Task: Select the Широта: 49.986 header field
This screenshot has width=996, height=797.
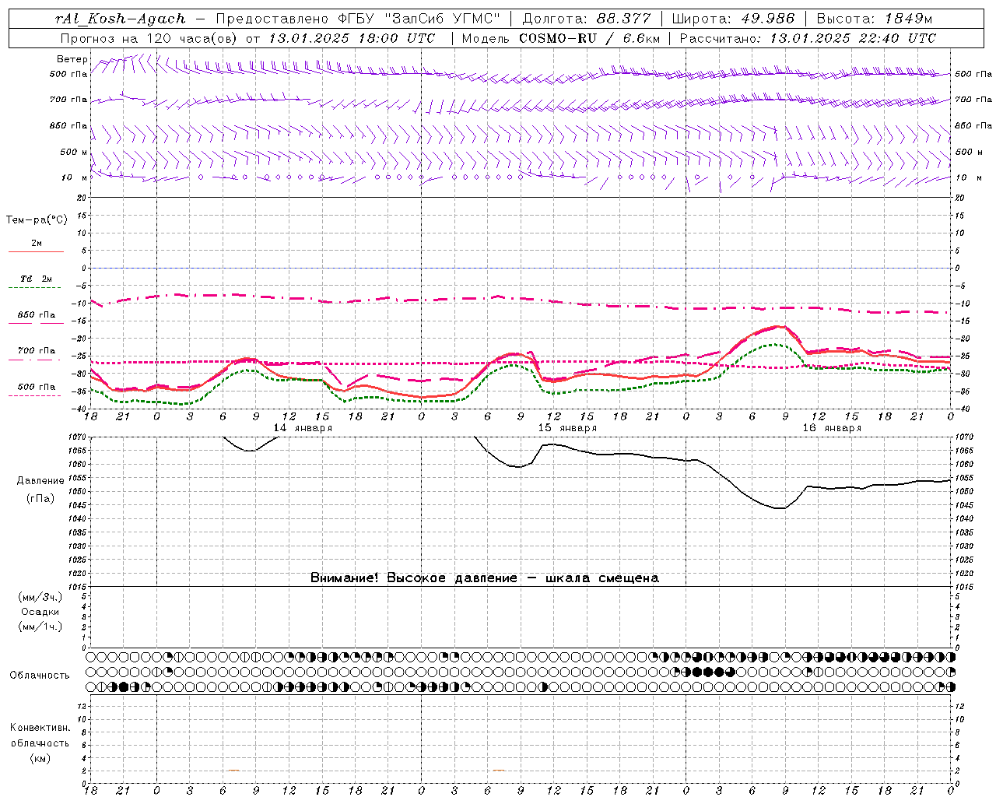Action: pyautogui.click(x=733, y=19)
